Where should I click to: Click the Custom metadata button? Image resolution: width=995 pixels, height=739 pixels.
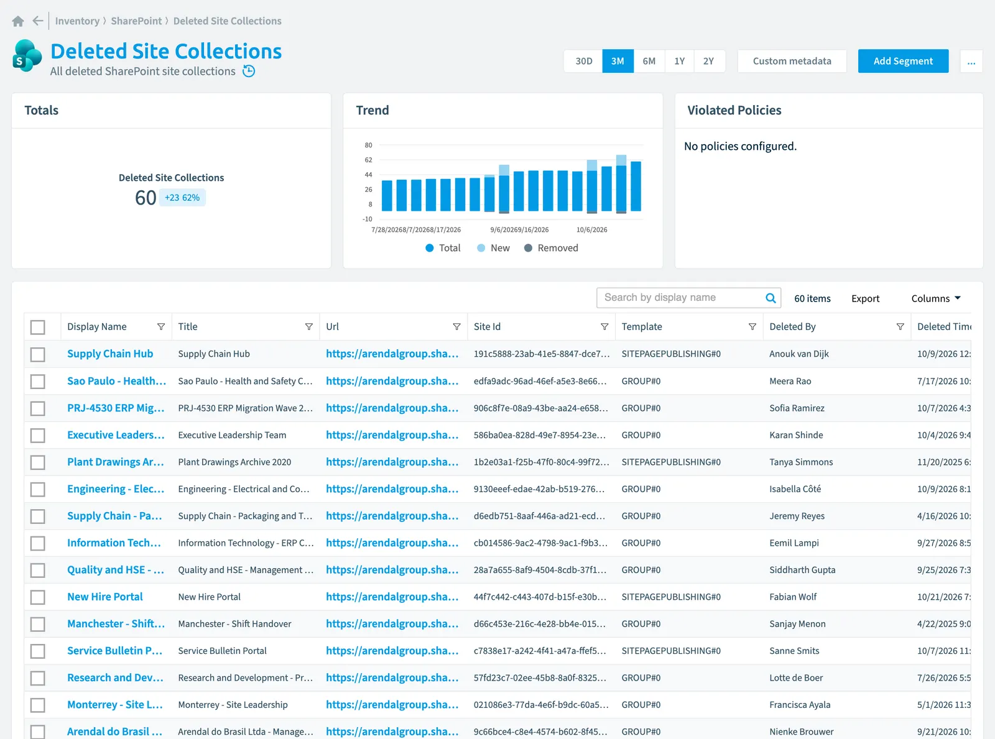792,62
